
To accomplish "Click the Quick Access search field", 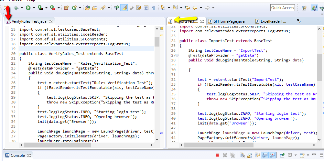I will 283,8.
